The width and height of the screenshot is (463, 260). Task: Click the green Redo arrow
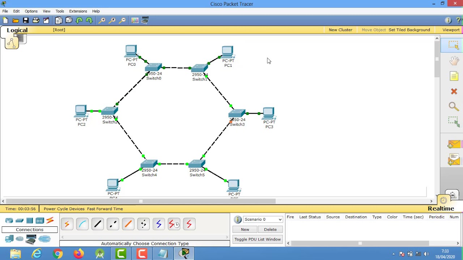coord(89,21)
